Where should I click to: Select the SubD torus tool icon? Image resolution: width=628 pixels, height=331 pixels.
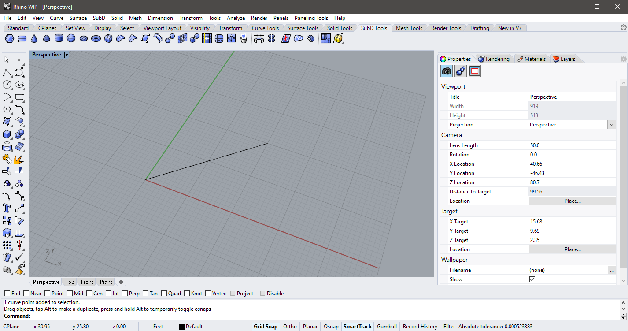point(96,39)
